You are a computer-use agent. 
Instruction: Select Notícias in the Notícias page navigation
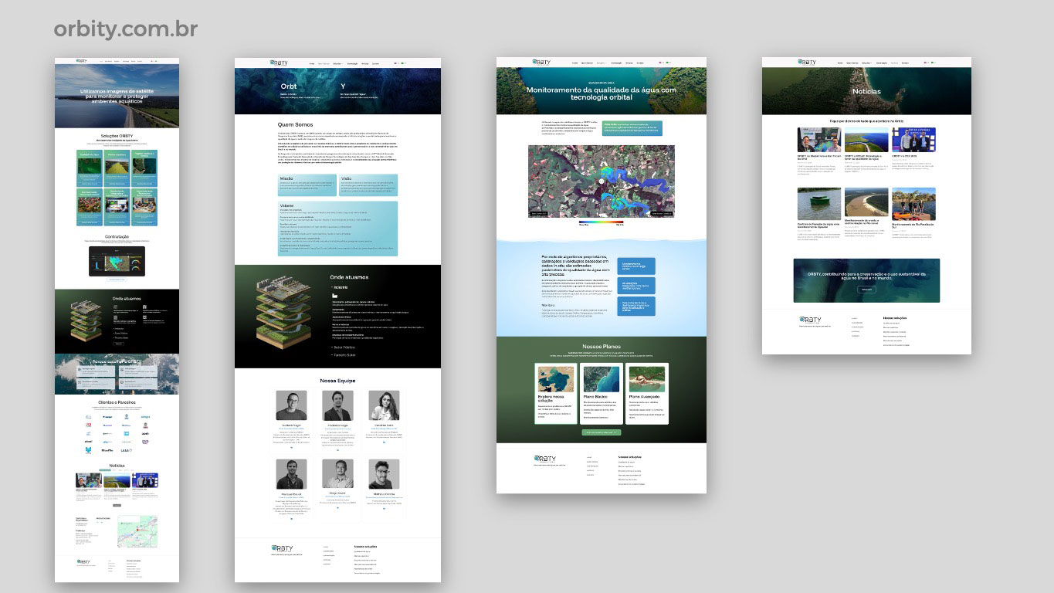(894, 63)
